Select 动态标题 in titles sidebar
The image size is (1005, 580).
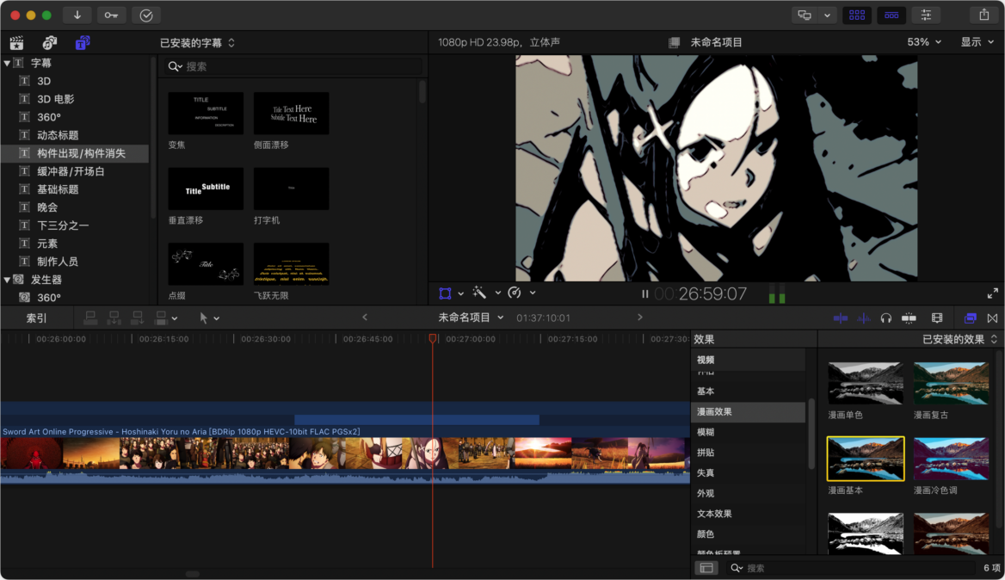(x=58, y=135)
